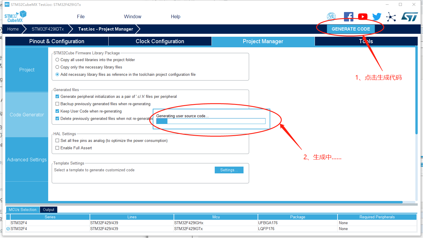Screen dimensions: 423x238
Task: Open the Facebook page icon
Action: [348, 17]
